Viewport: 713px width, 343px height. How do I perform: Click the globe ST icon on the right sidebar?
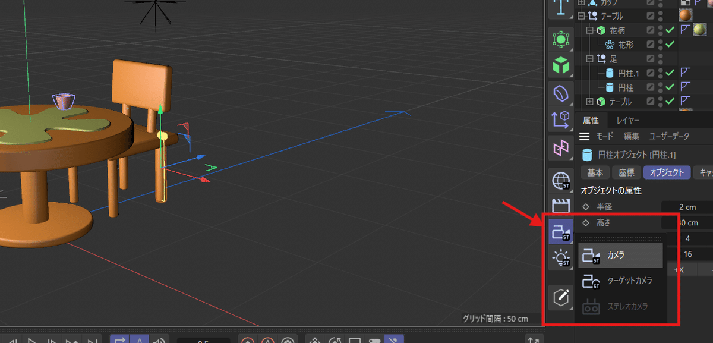560,180
